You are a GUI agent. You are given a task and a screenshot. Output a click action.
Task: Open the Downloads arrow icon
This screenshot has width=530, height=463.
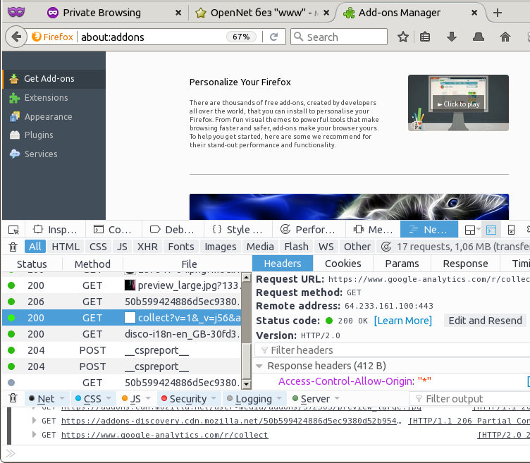pyautogui.click(x=452, y=37)
